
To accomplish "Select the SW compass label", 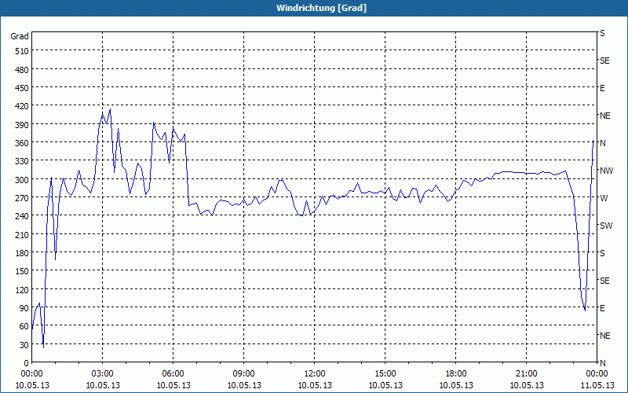I will [606, 226].
